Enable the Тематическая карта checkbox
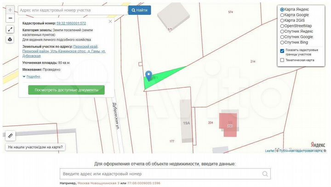This screenshot has width=331, height=187. coord(282,60)
